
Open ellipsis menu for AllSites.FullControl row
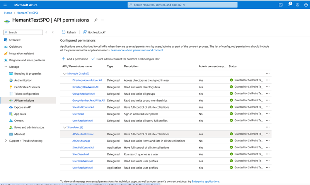click(267, 134)
